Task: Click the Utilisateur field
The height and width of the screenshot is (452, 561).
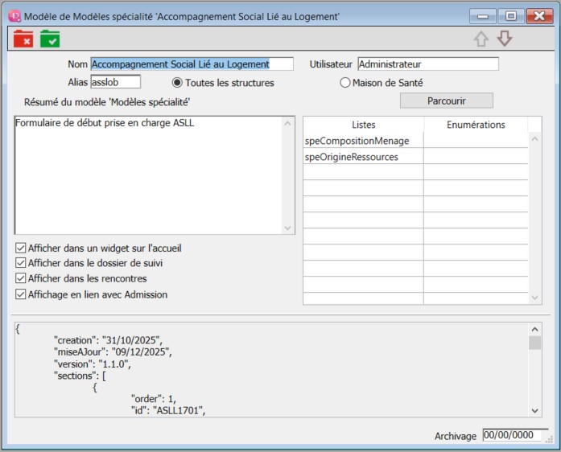Action: click(427, 64)
